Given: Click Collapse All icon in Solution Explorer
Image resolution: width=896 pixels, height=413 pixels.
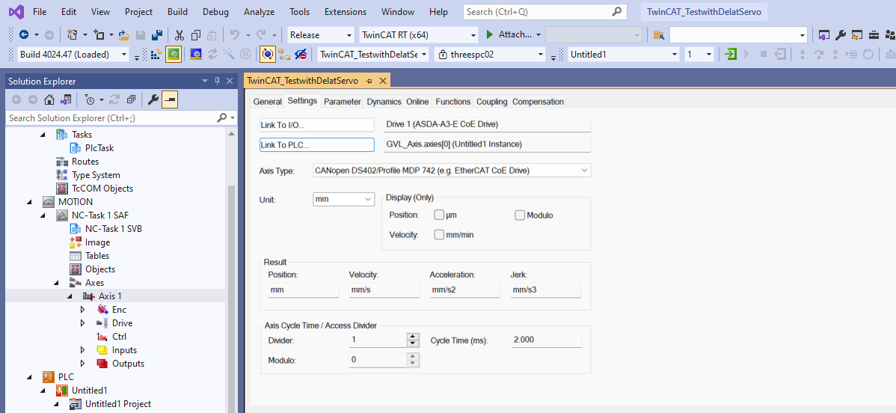Looking at the screenshot, I should [131, 100].
